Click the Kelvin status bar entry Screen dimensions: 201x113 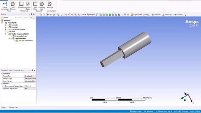pos(198,111)
